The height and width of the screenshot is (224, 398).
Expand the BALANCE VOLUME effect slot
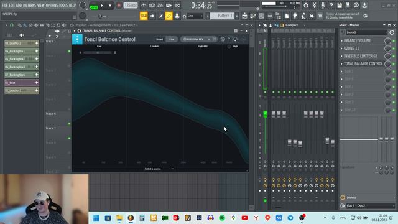341,40
